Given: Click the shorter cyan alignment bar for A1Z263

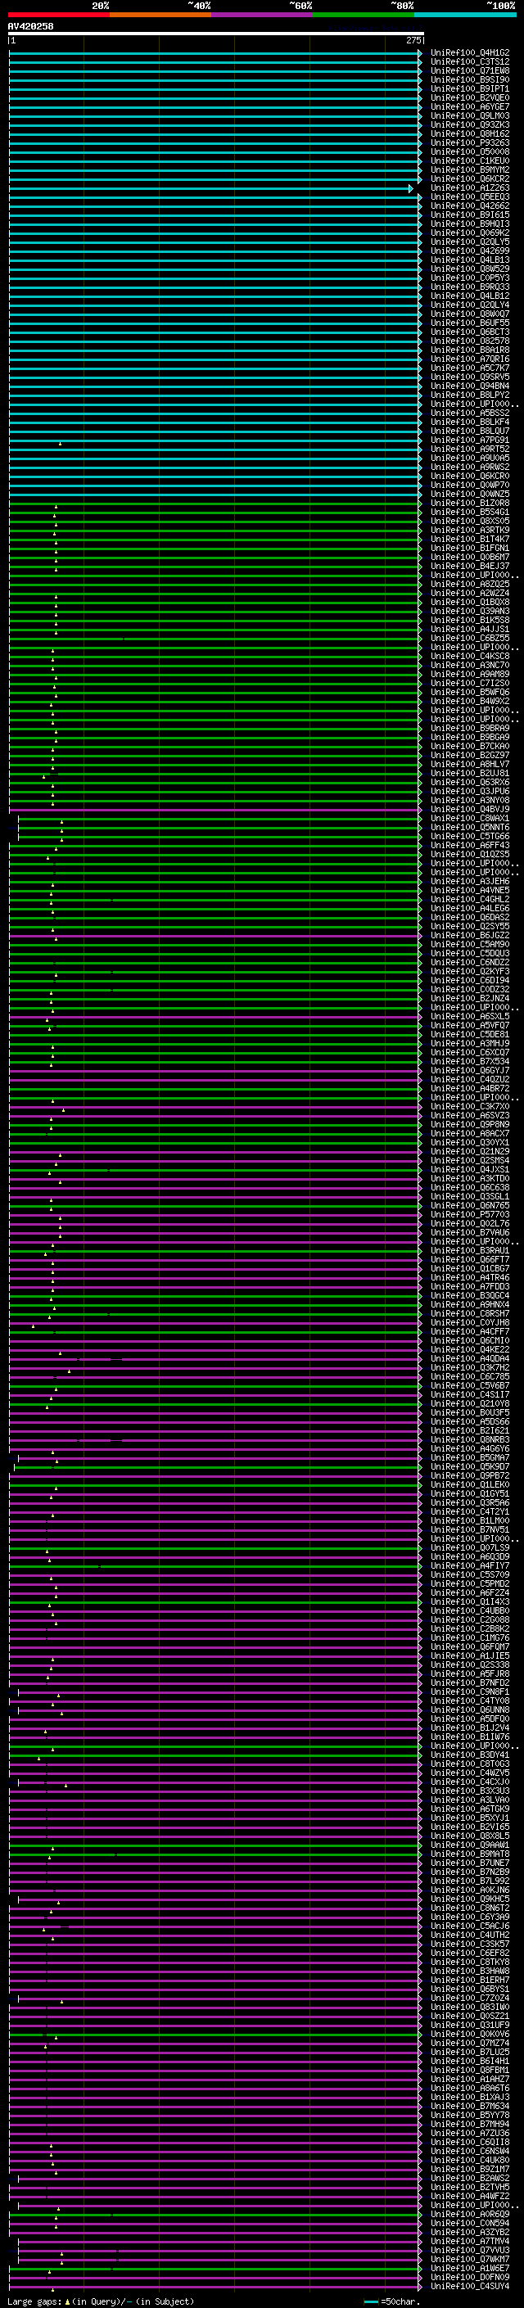Looking at the screenshot, I should [210, 189].
